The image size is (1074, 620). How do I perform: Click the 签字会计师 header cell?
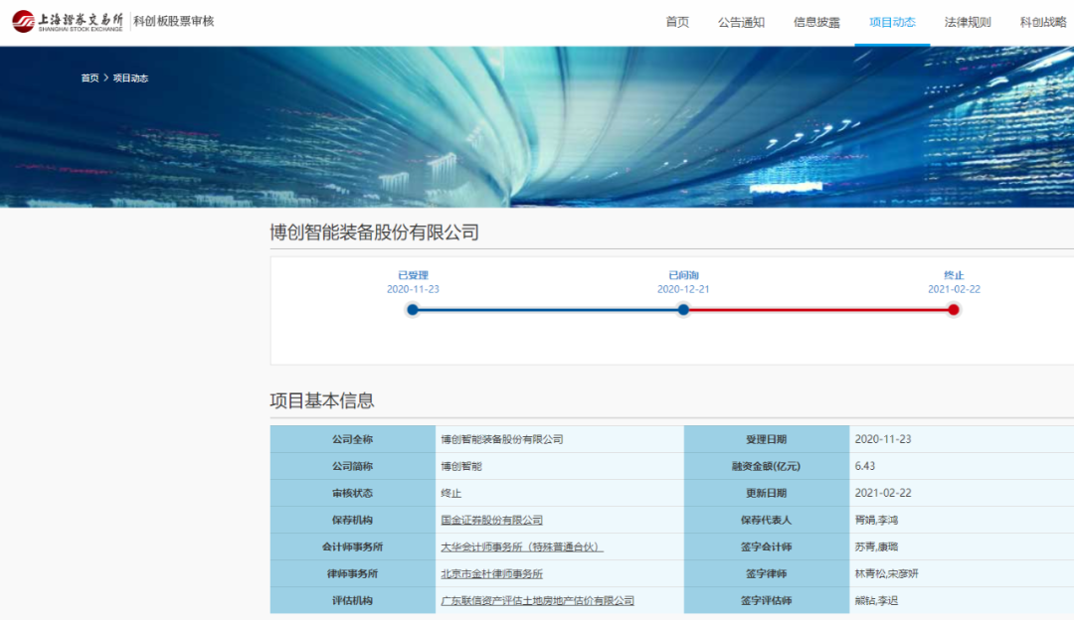point(767,546)
